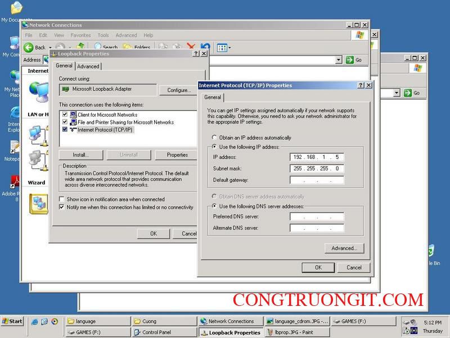Launch Windows Media Player from quick launch
The image size is (450, 338).
click(55, 321)
